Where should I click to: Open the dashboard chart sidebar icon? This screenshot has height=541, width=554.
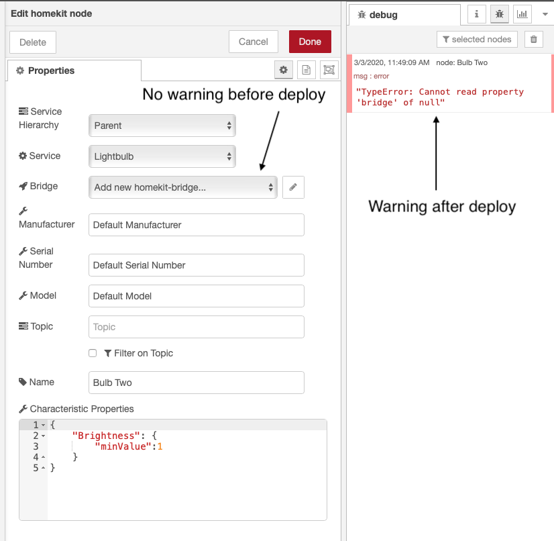click(x=522, y=14)
